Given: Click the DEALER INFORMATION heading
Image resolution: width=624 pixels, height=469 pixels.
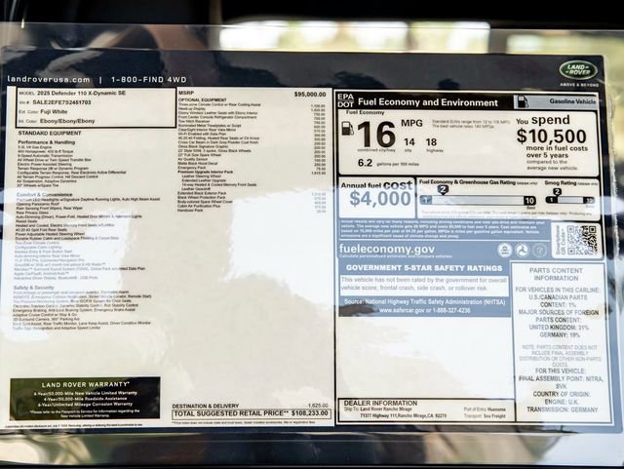Looking at the screenshot, I should pyautogui.click(x=380, y=403).
